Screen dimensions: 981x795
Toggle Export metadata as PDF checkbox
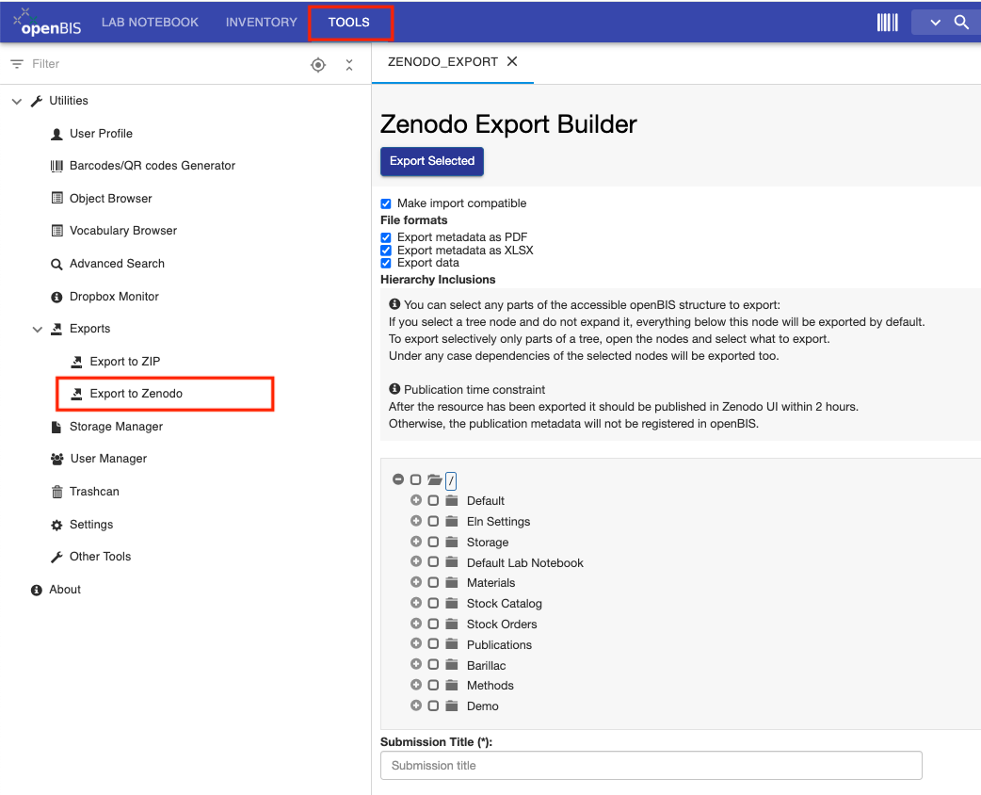point(386,237)
